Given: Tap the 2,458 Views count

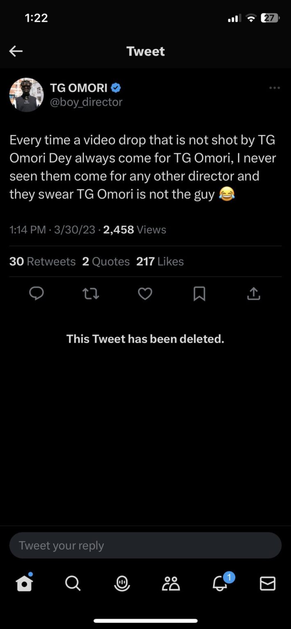Looking at the screenshot, I should (135, 229).
